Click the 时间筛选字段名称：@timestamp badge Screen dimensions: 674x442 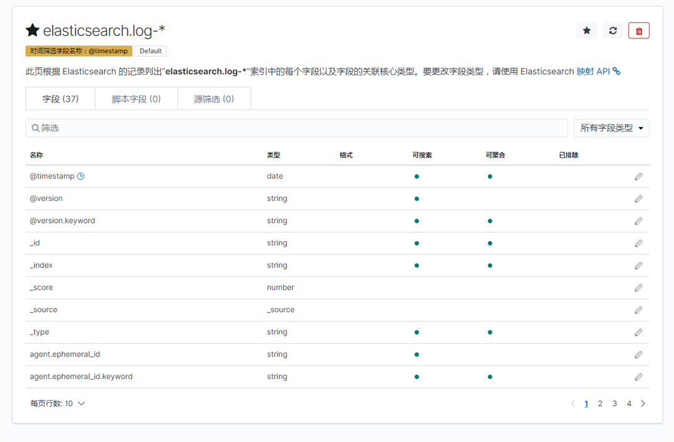pos(79,51)
